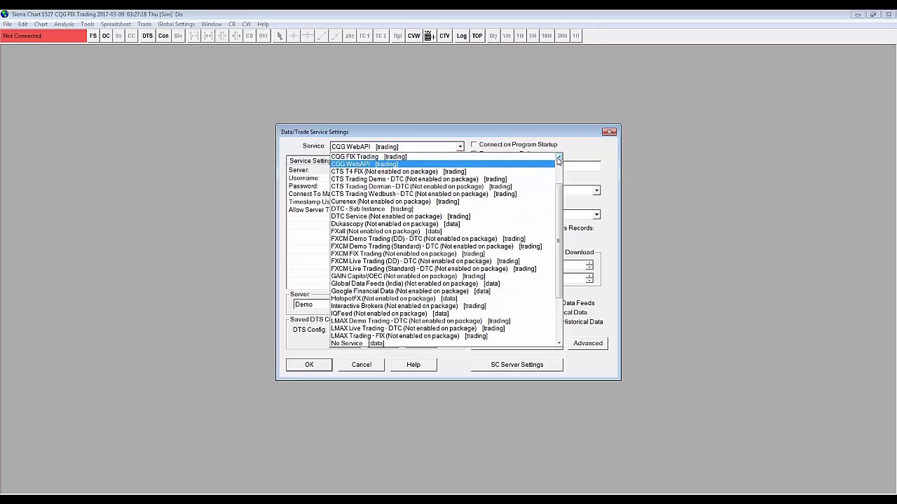
Task: Click the Dly timeframe toolbar button
Action: coord(493,36)
